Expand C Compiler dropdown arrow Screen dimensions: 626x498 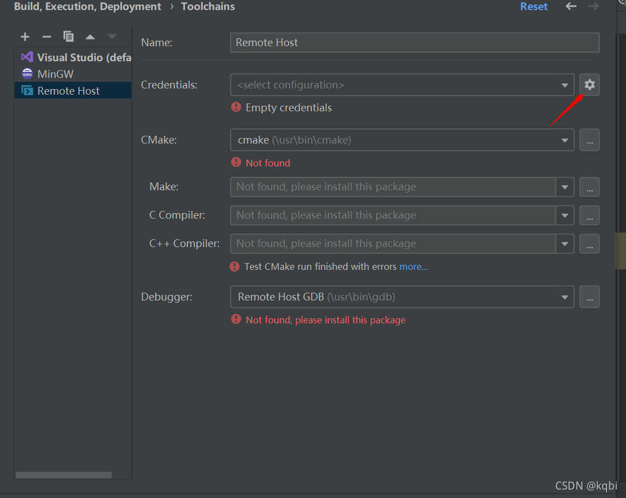coord(565,215)
